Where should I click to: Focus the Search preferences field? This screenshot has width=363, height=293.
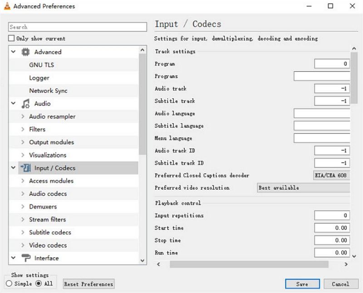(77, 27)
